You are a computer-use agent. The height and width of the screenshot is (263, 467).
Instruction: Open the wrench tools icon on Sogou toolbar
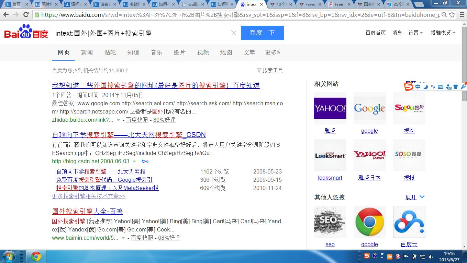click(463, 87)
